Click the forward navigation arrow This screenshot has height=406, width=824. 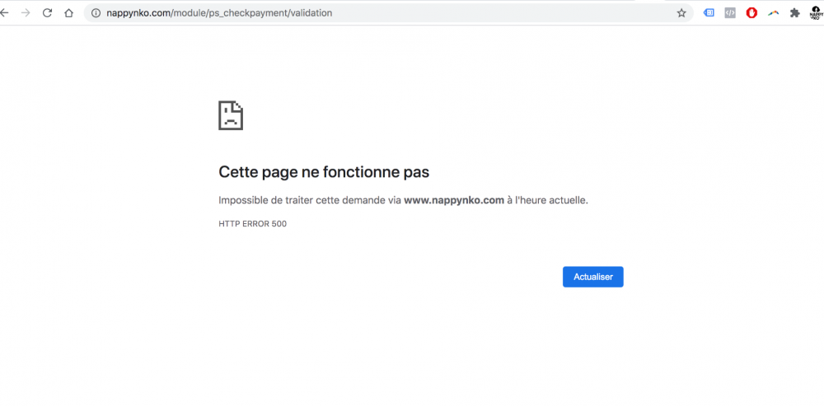pos(26,13)
